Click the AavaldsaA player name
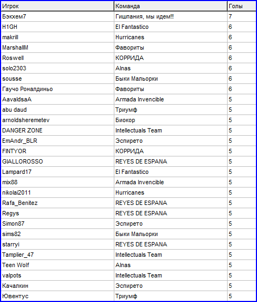This screenshot has height=302, width=257. (x=17, y=99)
